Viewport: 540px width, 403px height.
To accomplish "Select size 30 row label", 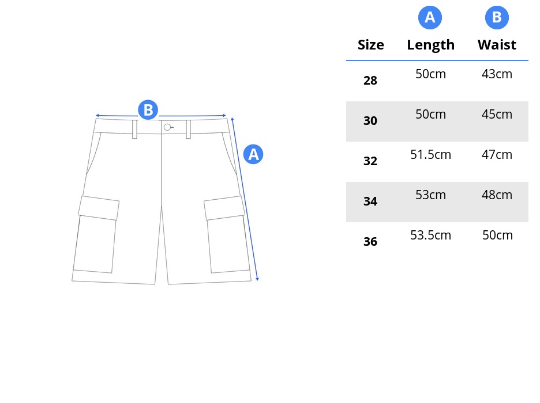I will [x=370, y=120].
